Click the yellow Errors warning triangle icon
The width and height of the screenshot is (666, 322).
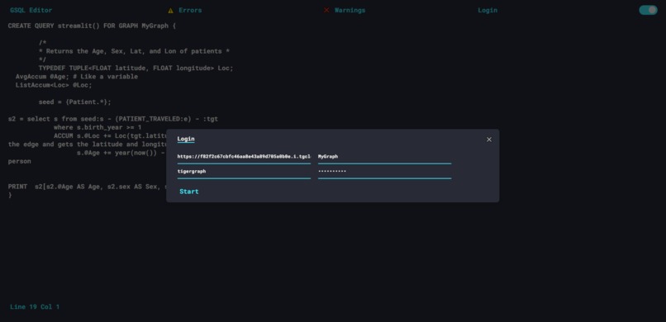point(171,11)
